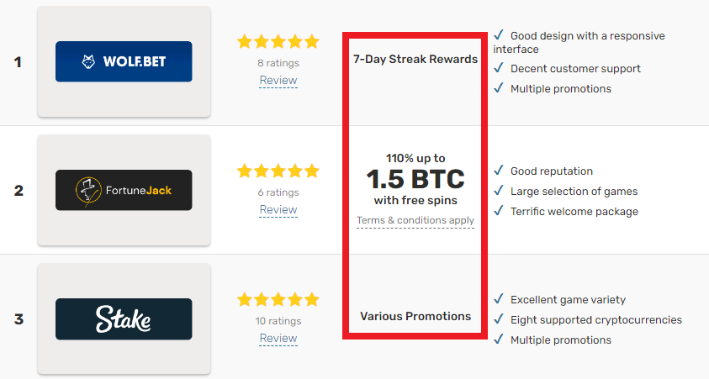Image resolution: width=709 pixels, height=379 pixels.
Task: Click the Wolf.bet casino logo
Action: click(x=124, y=61)
